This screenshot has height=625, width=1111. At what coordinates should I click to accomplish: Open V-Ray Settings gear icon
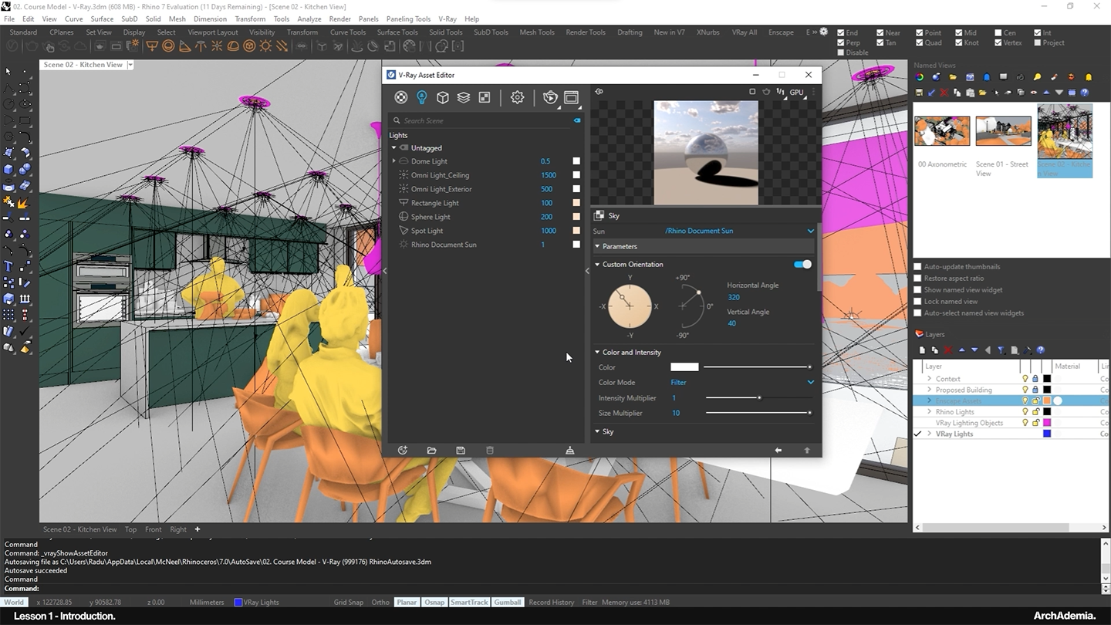tap(517, 97)
